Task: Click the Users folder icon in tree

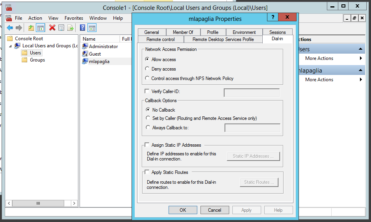Action: click(24, 52)
